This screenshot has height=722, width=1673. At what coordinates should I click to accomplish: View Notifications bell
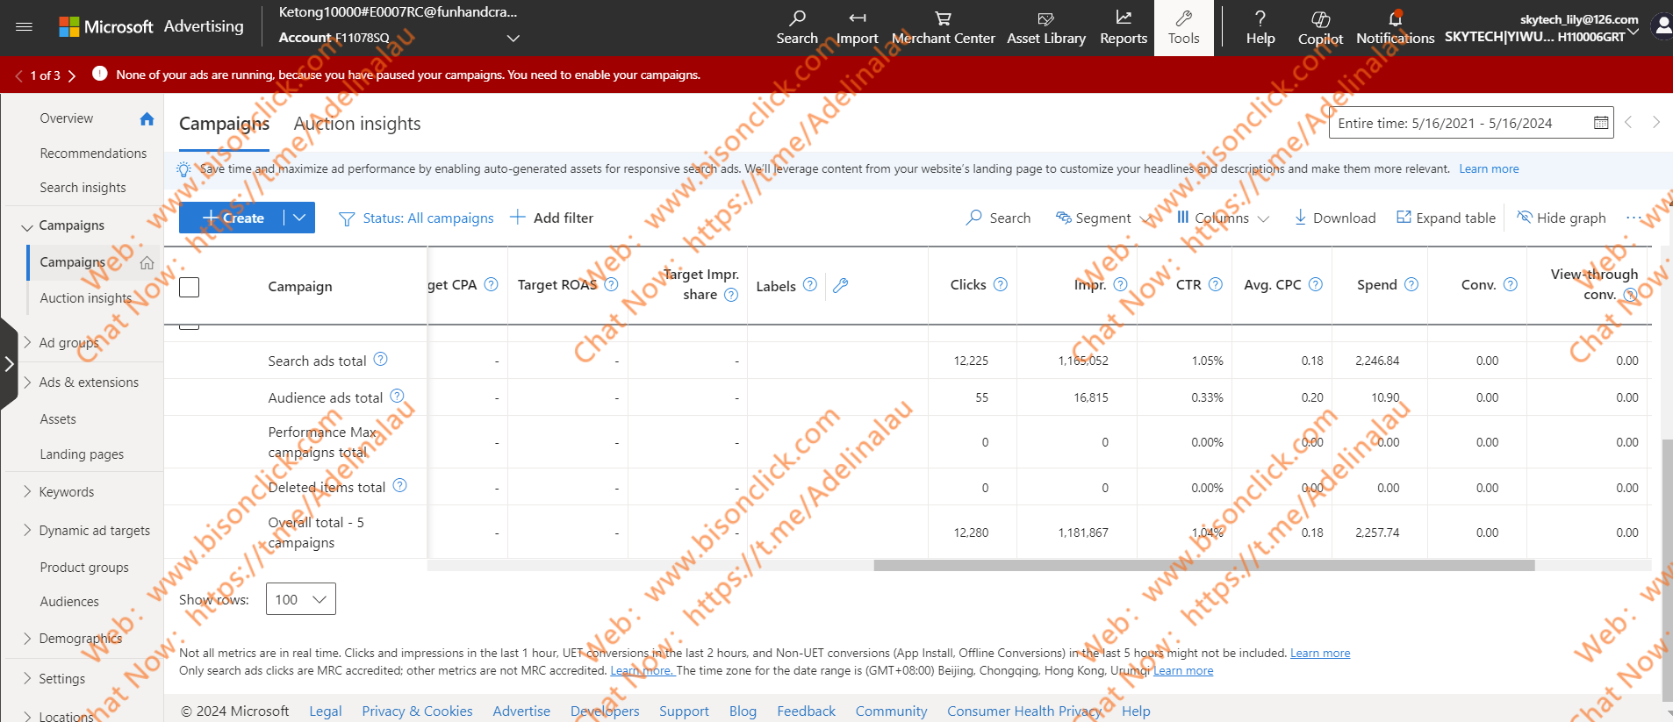coord(1395,27)
